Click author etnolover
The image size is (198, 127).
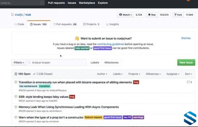54,121
